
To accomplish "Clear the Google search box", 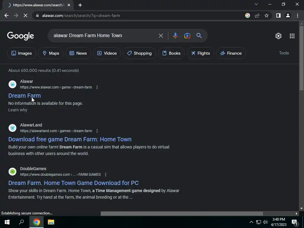I will (x=161, y=36).
